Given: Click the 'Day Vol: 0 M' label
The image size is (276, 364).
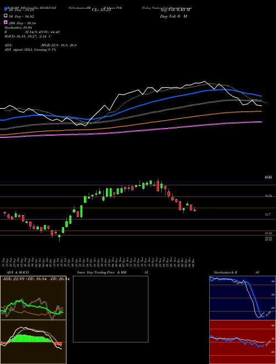Looking at the screenshot, I should coord(173,17).
